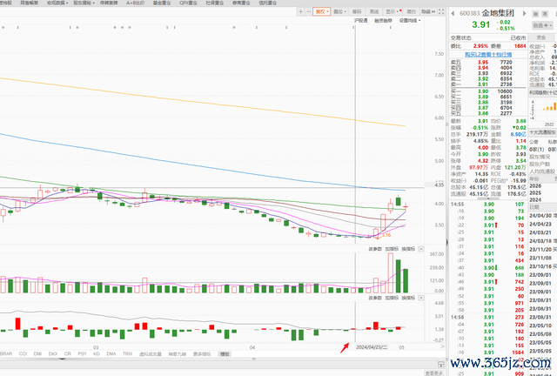Image resolution: width=557 pixels, height=376 pixels.
Task: Expand the 设置均线 dropdown
Action: pos(407,20)
